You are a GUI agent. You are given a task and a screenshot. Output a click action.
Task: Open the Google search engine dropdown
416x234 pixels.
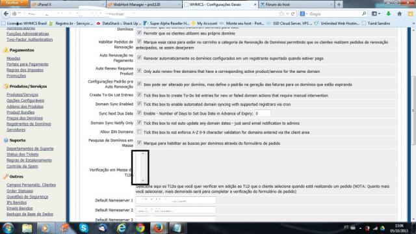click(x=304, y=14)
